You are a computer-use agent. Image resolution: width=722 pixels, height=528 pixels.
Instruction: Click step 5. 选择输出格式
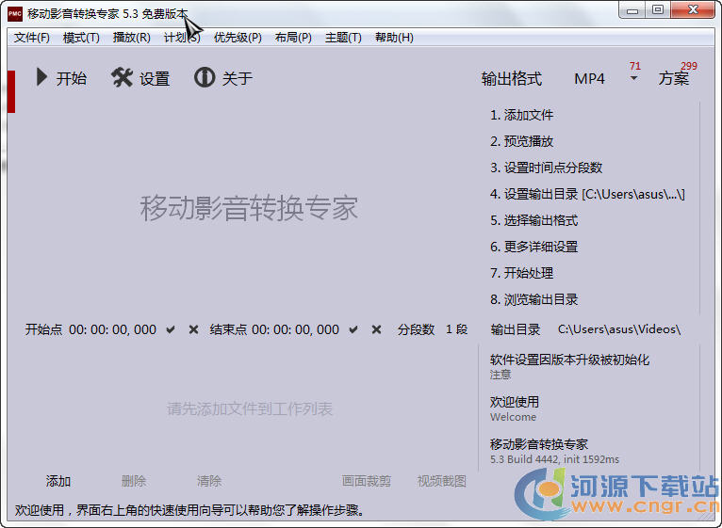click(534, 220)
